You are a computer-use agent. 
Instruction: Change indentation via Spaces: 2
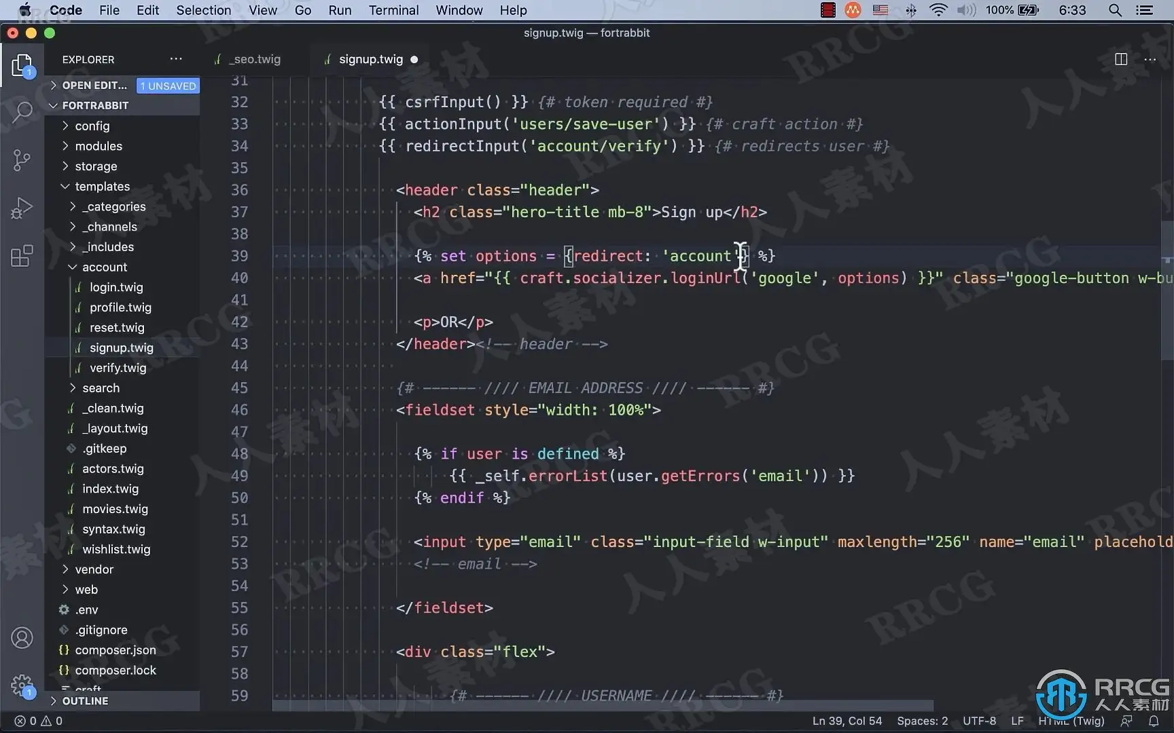923,721
